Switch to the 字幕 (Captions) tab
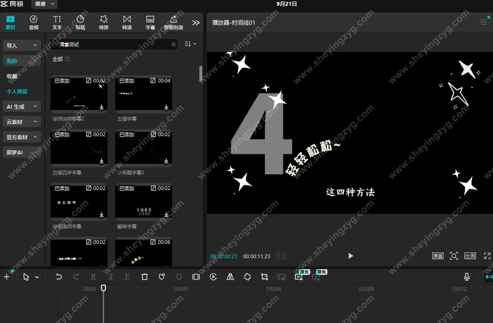This screenshot has height=323, width=493. [x=150, y=22]
